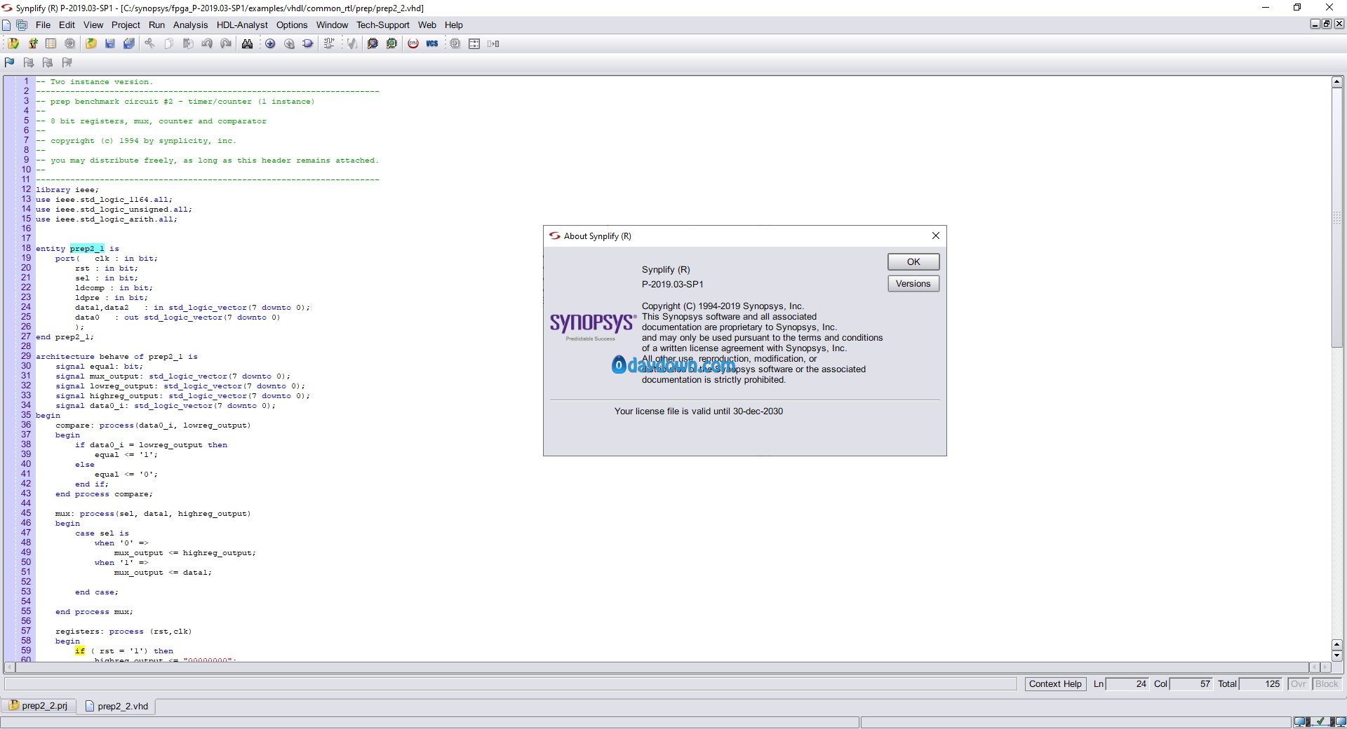The height and width of the screenshot is (729, 1347).
Task: Click the Paste clipboard icon
Action: click(x=187, y=43)
